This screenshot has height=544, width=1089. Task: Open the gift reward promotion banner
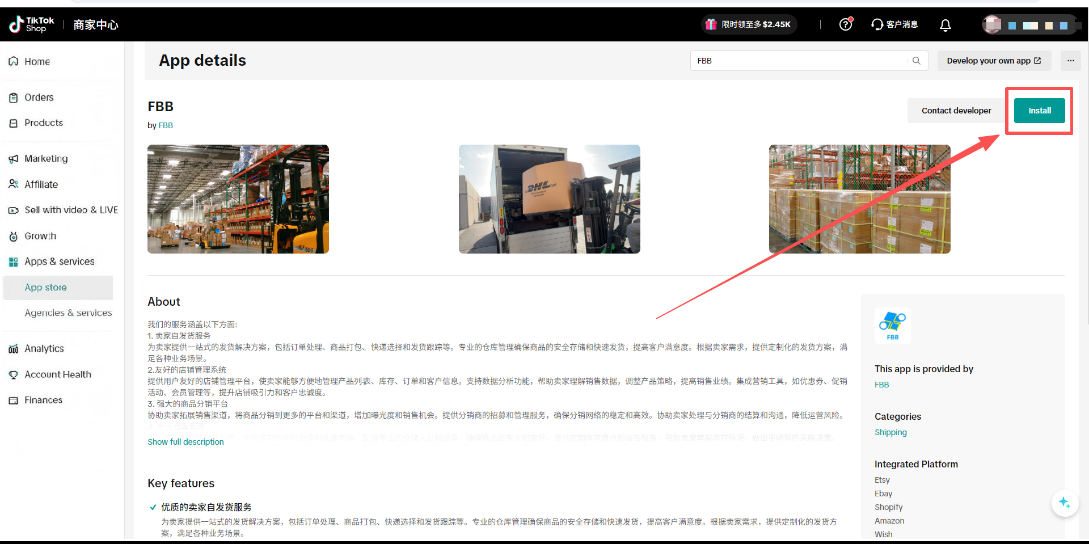(x=749, y=24)
